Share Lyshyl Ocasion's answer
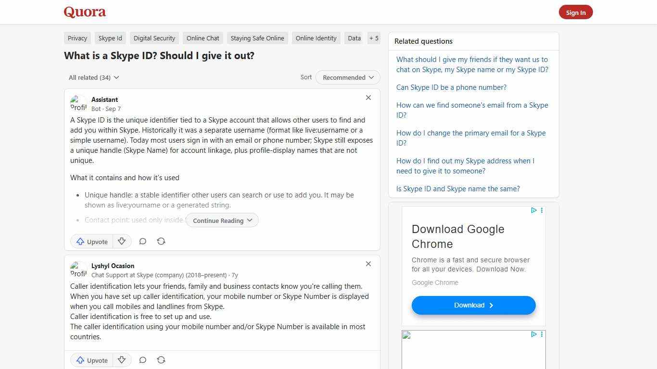The width and height of the screenshot is (657, 369). (x=161, y=360)
